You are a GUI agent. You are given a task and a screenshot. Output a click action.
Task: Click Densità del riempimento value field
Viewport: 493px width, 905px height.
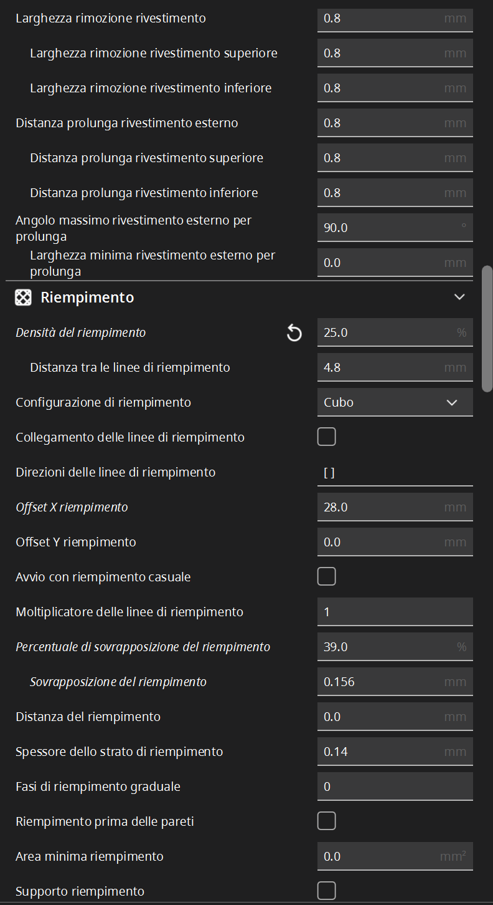395,332
